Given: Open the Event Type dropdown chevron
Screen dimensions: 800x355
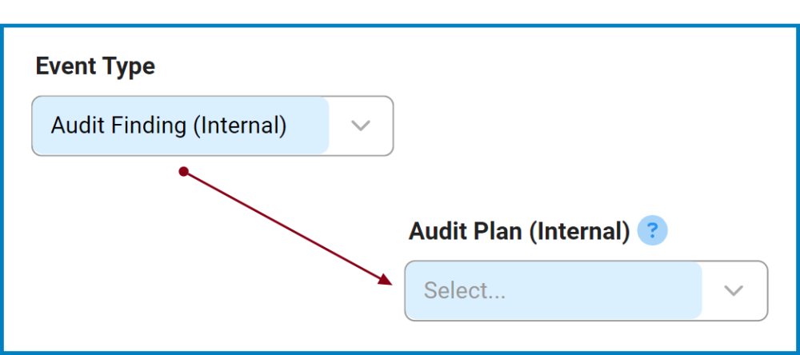Looking at the screenshot, I should point(362,126).
